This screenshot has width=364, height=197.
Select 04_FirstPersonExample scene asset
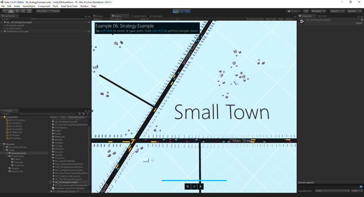pos(68,176)
